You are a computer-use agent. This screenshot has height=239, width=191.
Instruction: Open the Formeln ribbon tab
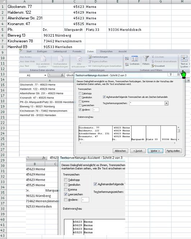[77, 52]
